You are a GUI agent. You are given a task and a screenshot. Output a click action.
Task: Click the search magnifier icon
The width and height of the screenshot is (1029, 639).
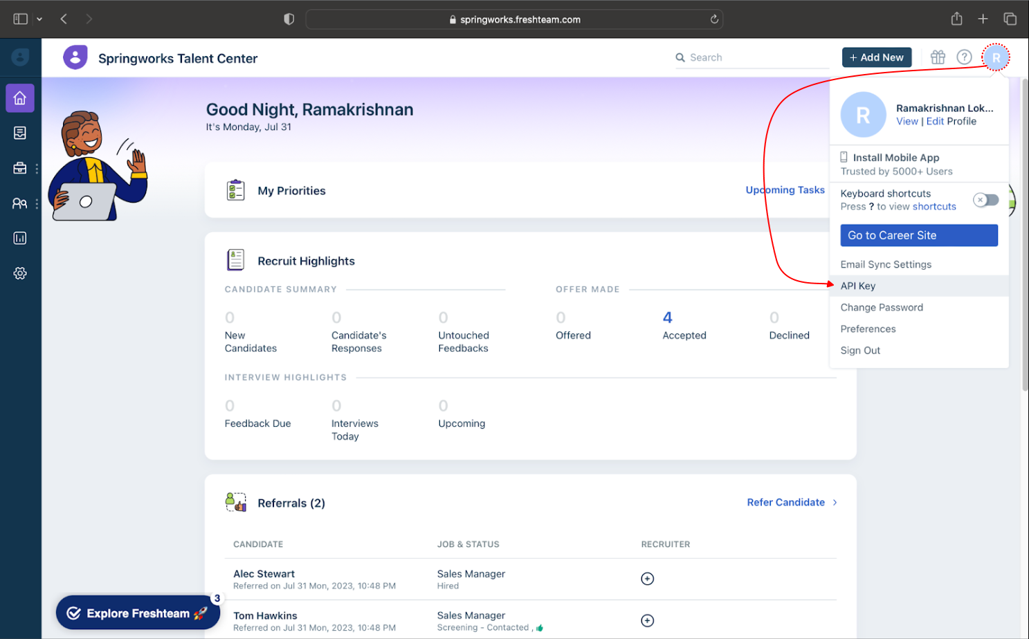680,57
